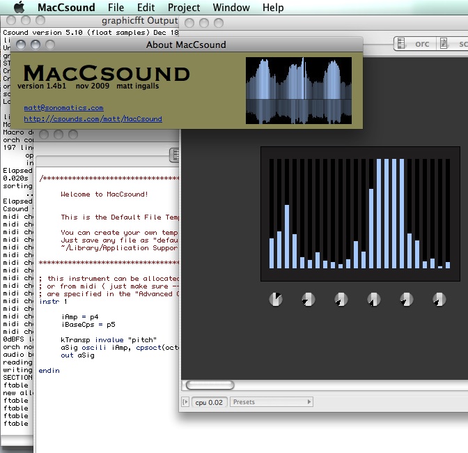Click the 'About MacCsound' title bar text
The width and height of the screenshot is (468, 453).
(186, 45)
